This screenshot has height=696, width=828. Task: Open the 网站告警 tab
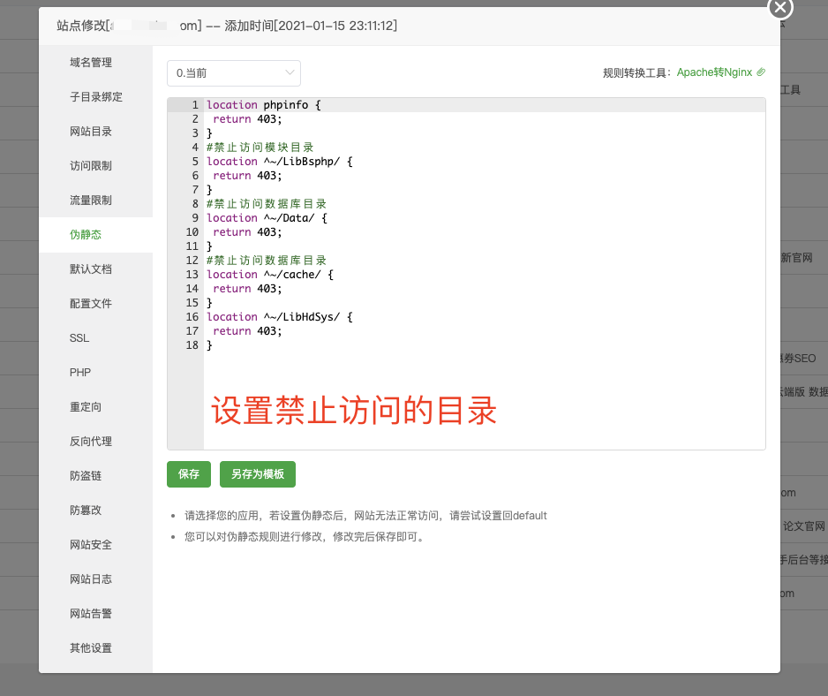[91, 614]
